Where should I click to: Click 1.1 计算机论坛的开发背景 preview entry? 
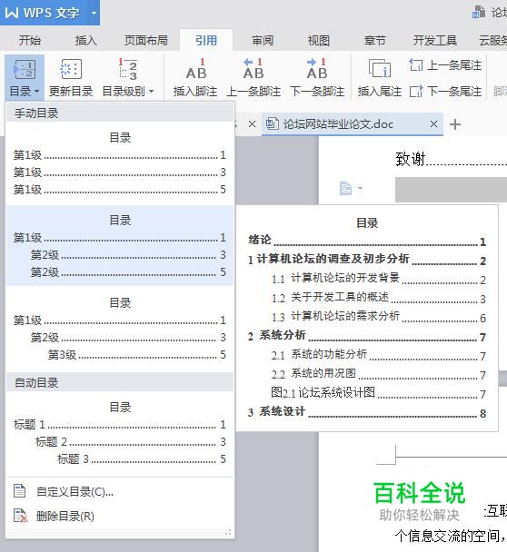coord(379,279)
